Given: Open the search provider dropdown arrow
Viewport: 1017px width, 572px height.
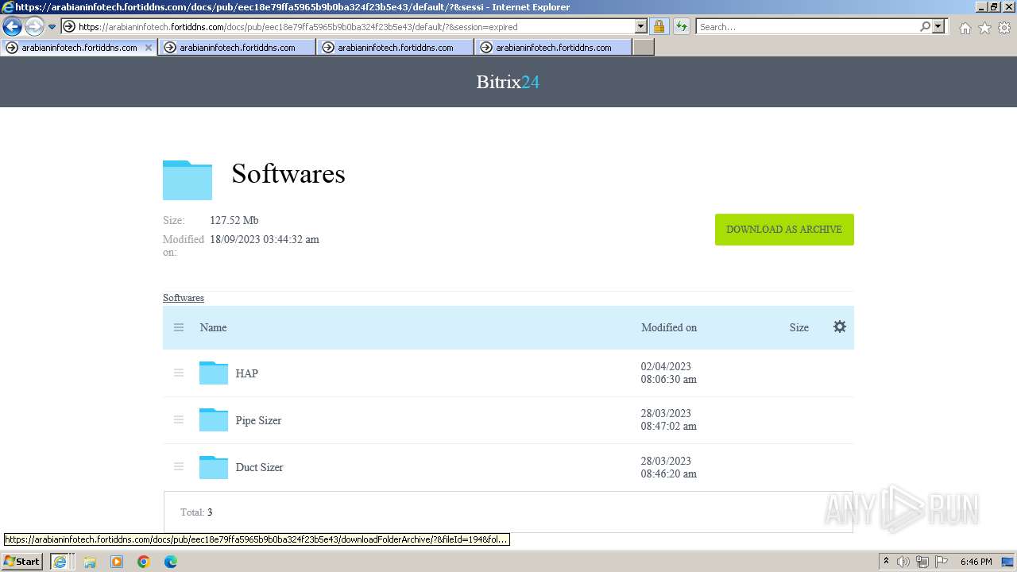Looking at the screenshot, I should [938, 26].
